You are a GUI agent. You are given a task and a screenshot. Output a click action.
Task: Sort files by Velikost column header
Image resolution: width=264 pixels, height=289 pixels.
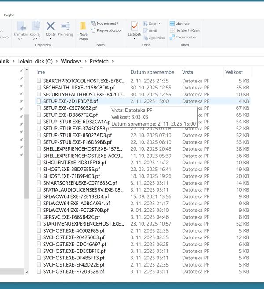click(234, 72)
